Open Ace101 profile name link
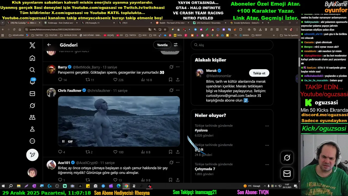348x196 pixels. (64, 163)
